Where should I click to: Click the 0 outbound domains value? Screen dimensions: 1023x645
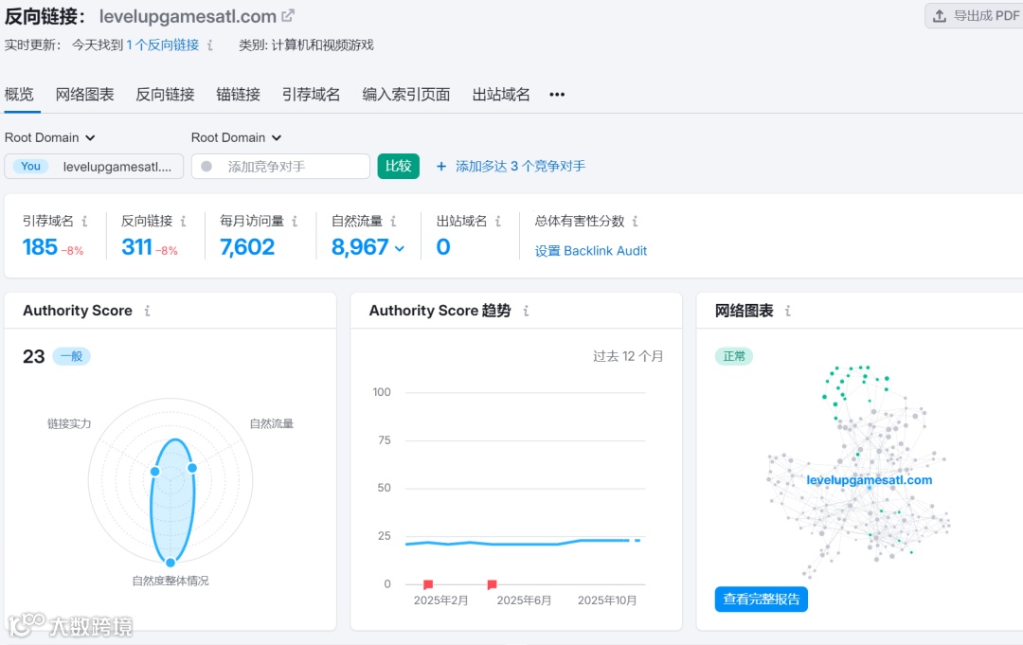(443, 247)
